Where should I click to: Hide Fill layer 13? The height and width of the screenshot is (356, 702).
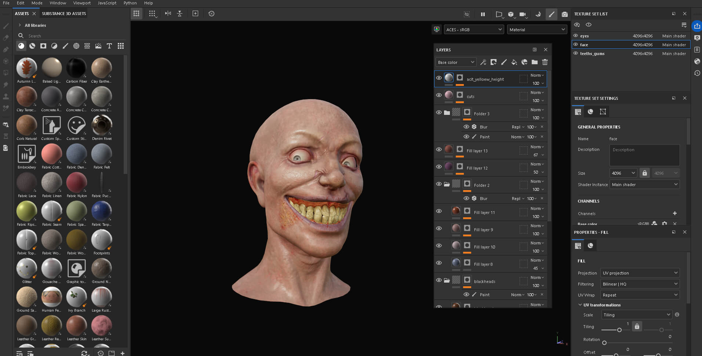tap(439, 149)
